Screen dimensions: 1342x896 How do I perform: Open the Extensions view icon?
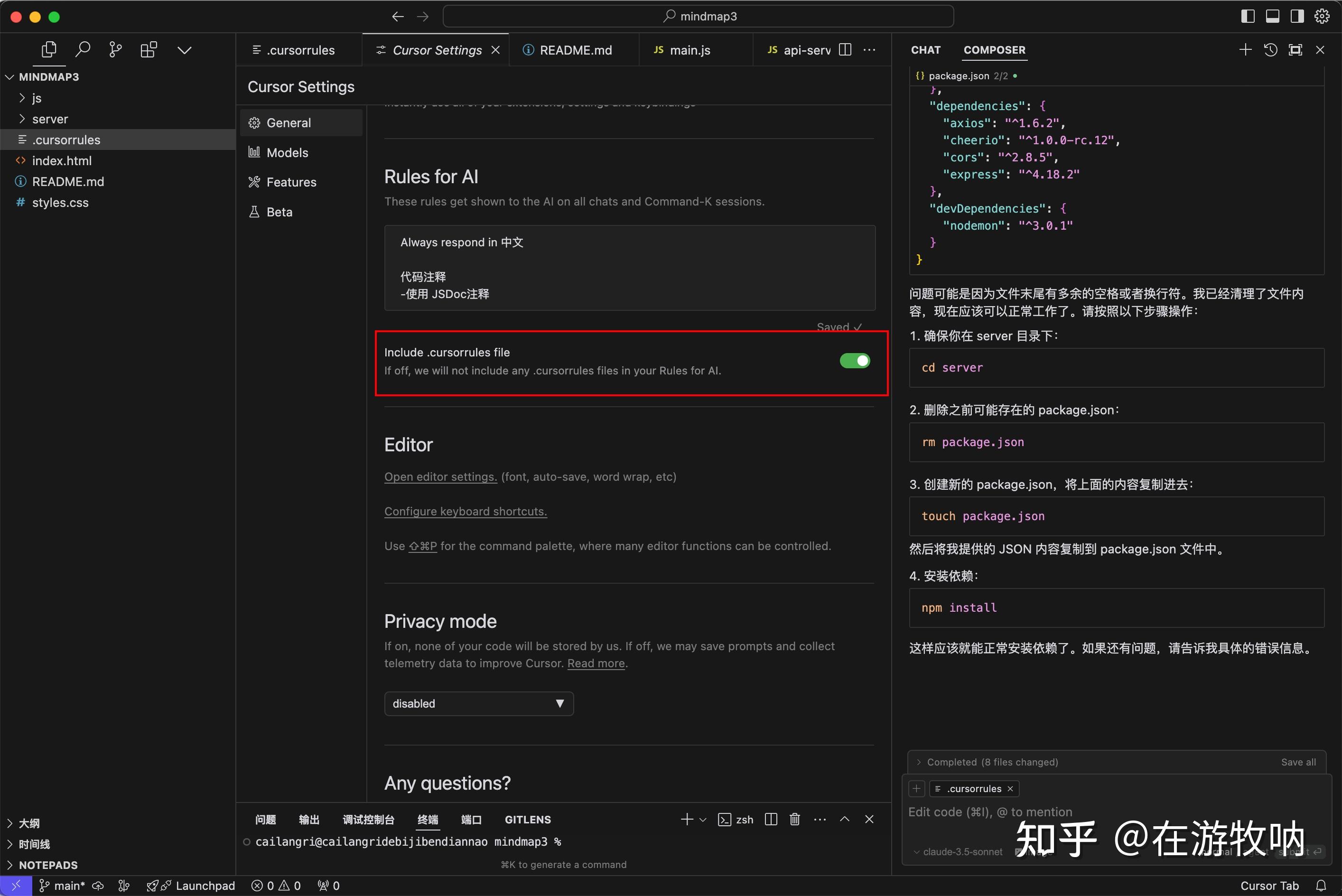[149, 49]
